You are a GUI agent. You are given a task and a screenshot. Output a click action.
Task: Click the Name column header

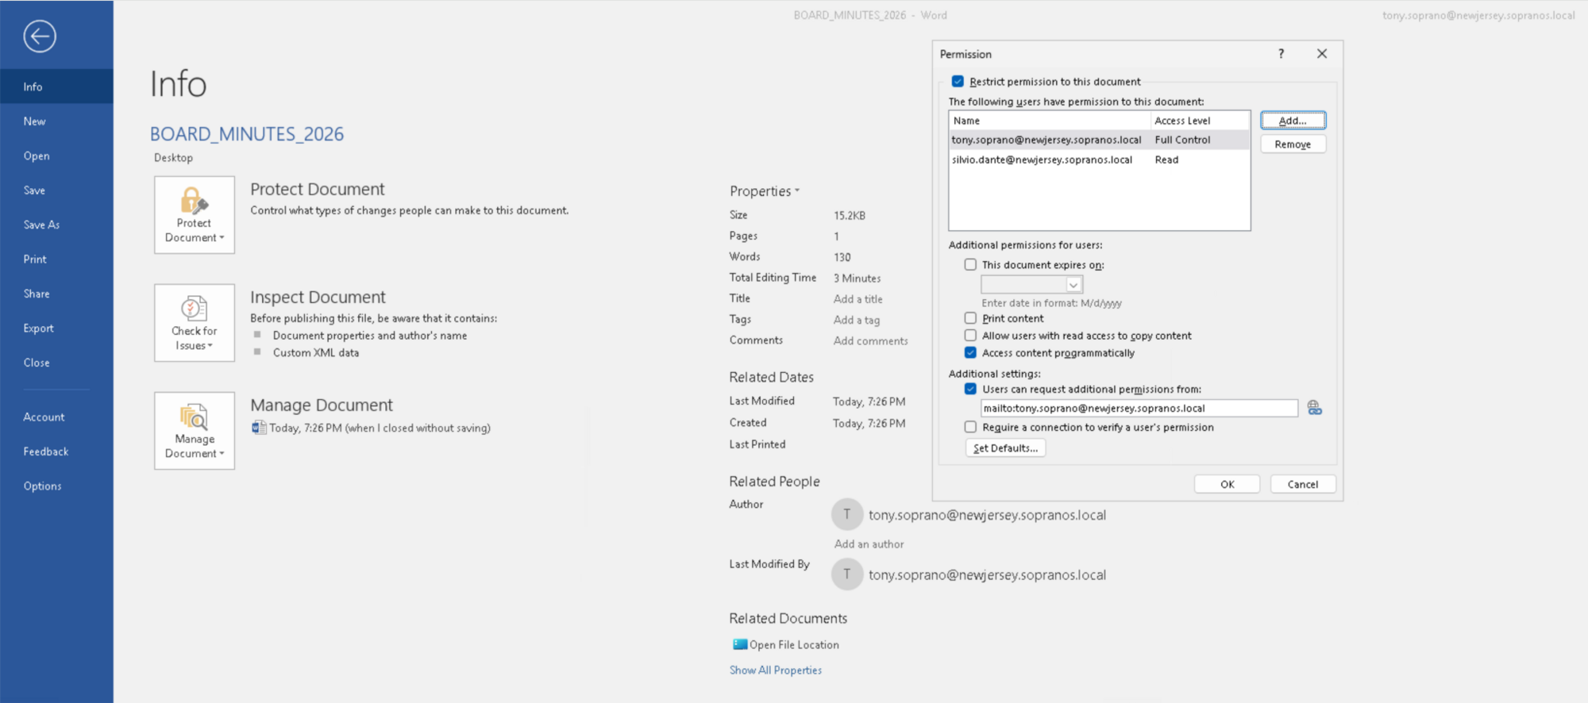[1050, 121]
